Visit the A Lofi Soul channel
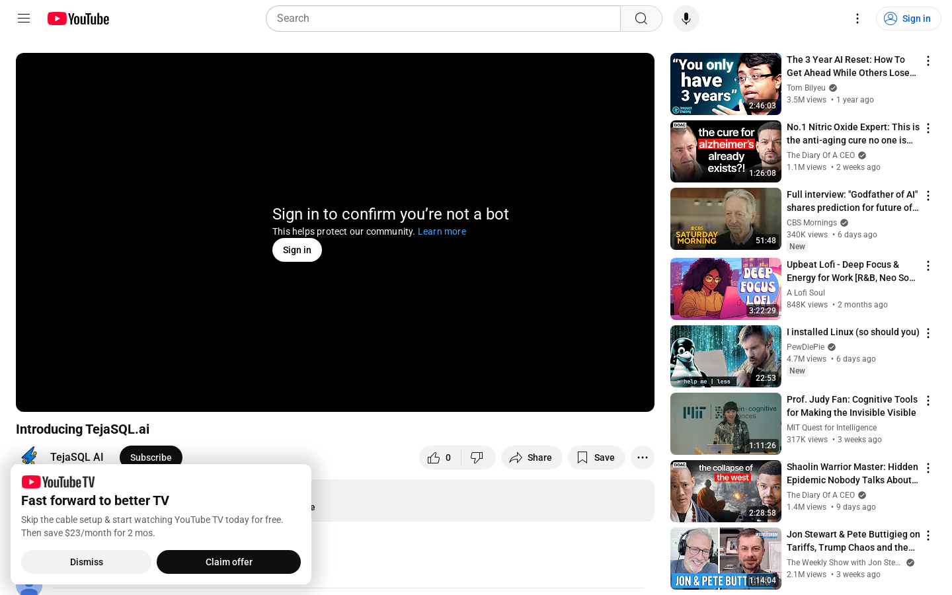 (x=806, y=293)
